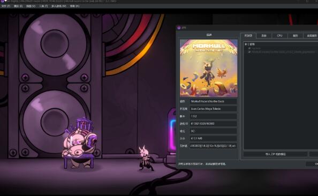The height and width of the screenshot is (196, 318).
Task: Open the tab immediately right of CPU
Action: [x=295, y=35]
